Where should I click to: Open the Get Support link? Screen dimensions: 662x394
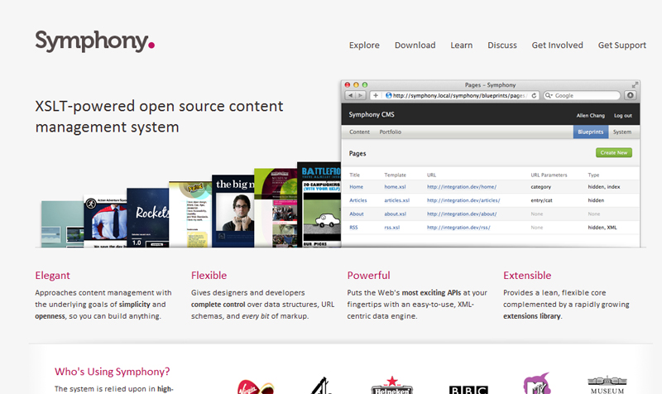point(621,46)
